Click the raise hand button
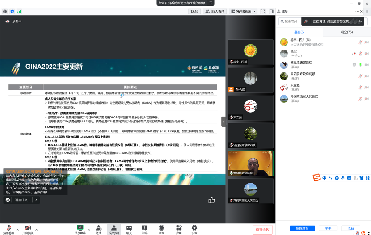This screenshot has width=371, height=235. [x=328, y=228]
